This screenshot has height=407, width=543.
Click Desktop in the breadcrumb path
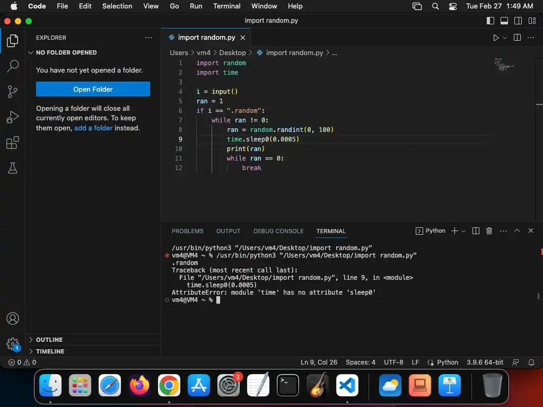coord(232,52)
